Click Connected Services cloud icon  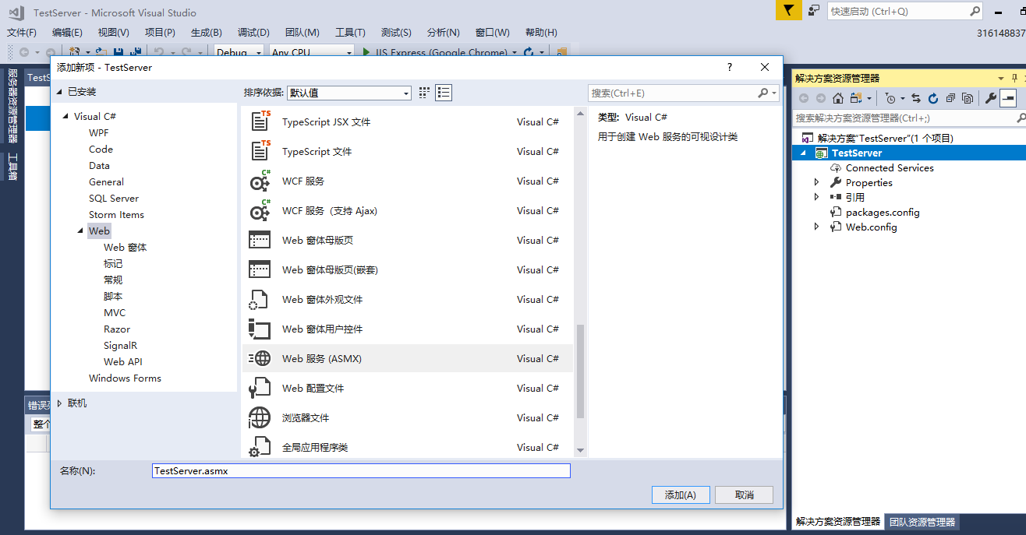click(x=836, y=167)
